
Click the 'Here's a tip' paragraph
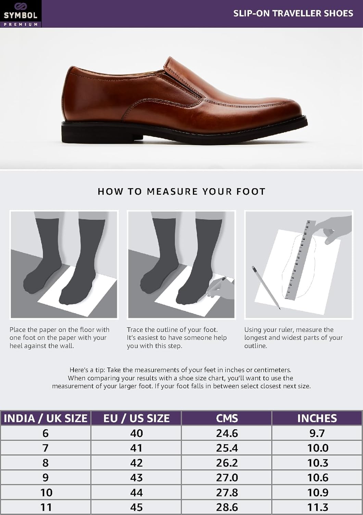coord(181,378)
